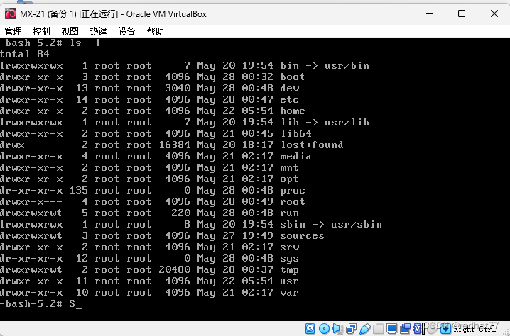This screenshot has height=336, width=510.
Task: Click the 'May 20 18:17' timestamp
Action: (235, 145)
